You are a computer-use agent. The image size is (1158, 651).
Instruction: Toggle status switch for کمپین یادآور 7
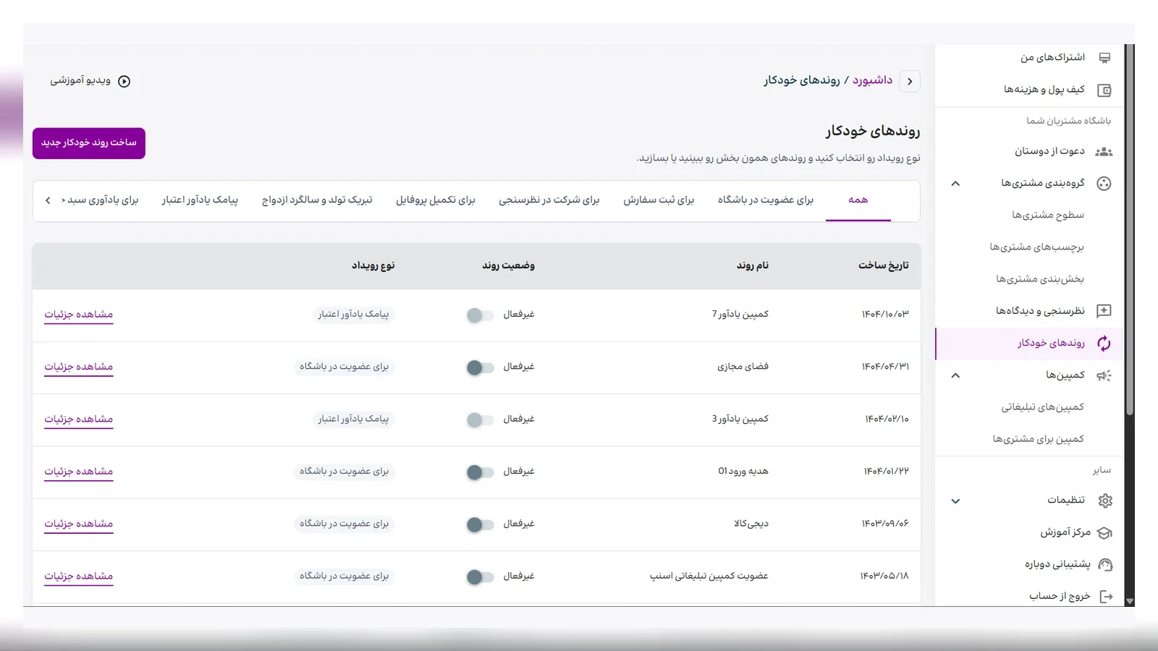[x=480, y=315]
